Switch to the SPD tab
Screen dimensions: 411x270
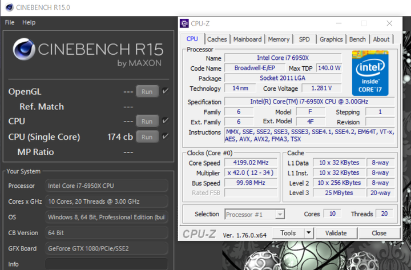coord(304,39)
